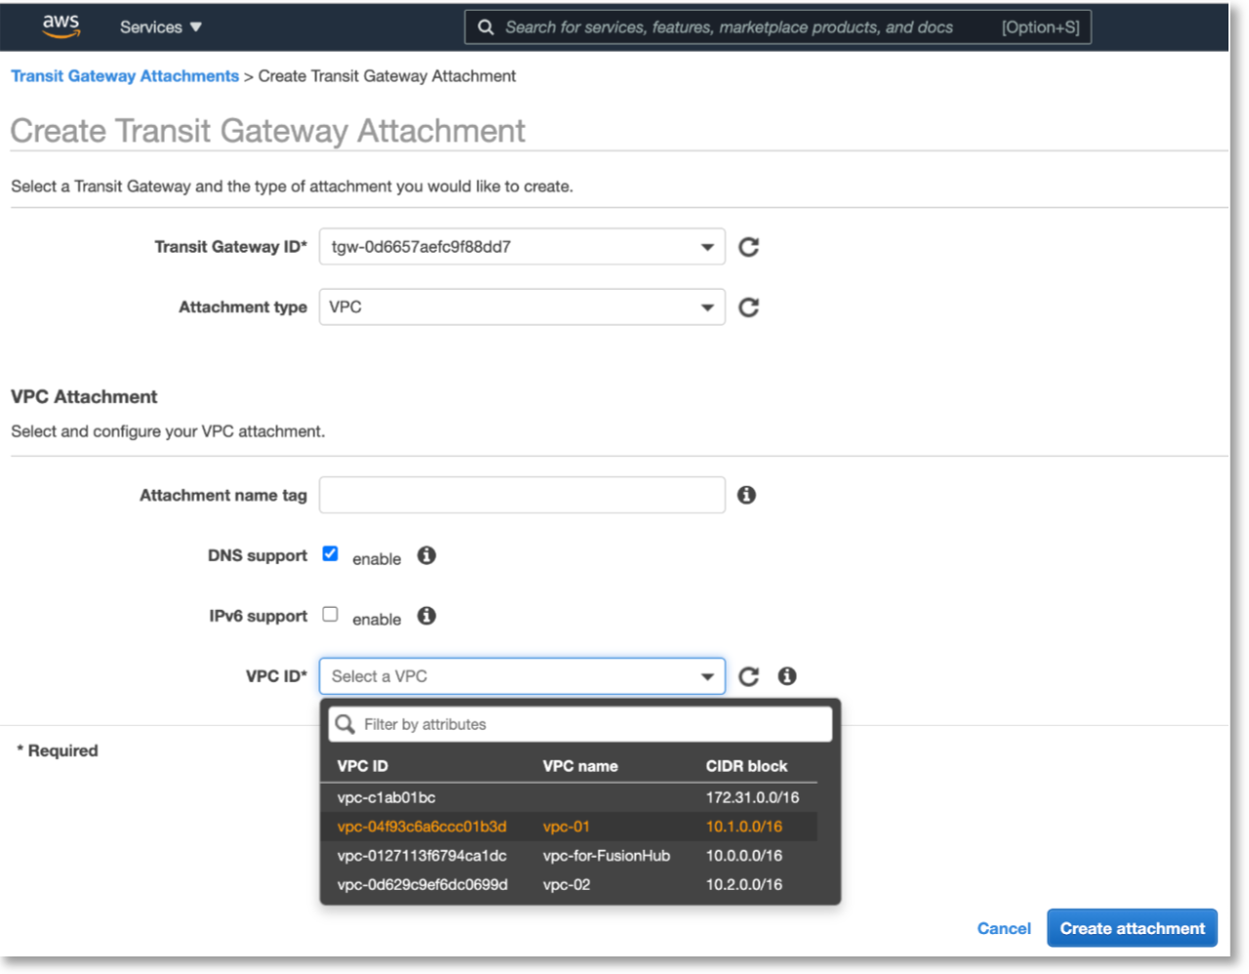This screenshot has height=974, width=1249.
Task: Click the 10.1.0.0/16 CIDR cell
Action: 744,827
